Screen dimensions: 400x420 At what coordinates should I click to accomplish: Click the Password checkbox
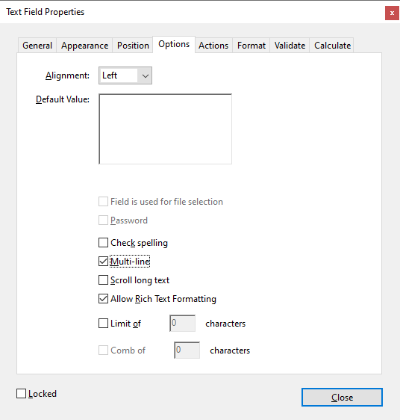point(103,220)
